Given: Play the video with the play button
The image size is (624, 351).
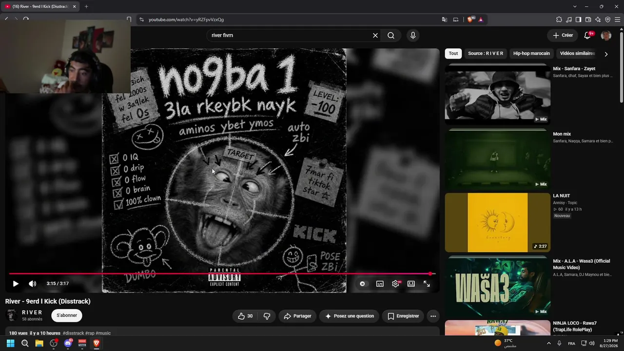Looking at the screenshot, I should coord(16,284).
